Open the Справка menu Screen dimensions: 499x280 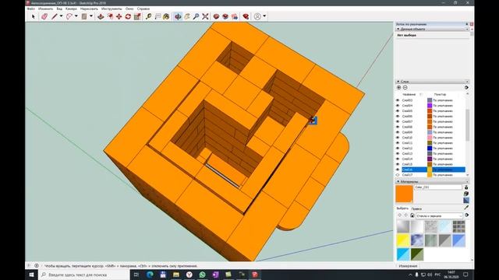(x=143, y=9)
